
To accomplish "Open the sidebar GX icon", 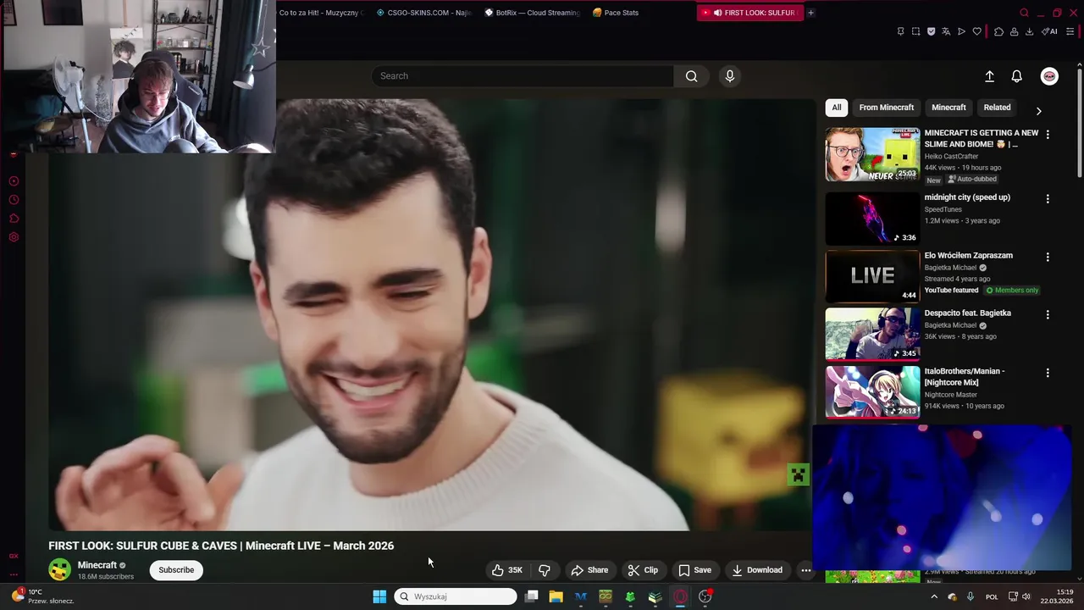I will click(14, 556).
